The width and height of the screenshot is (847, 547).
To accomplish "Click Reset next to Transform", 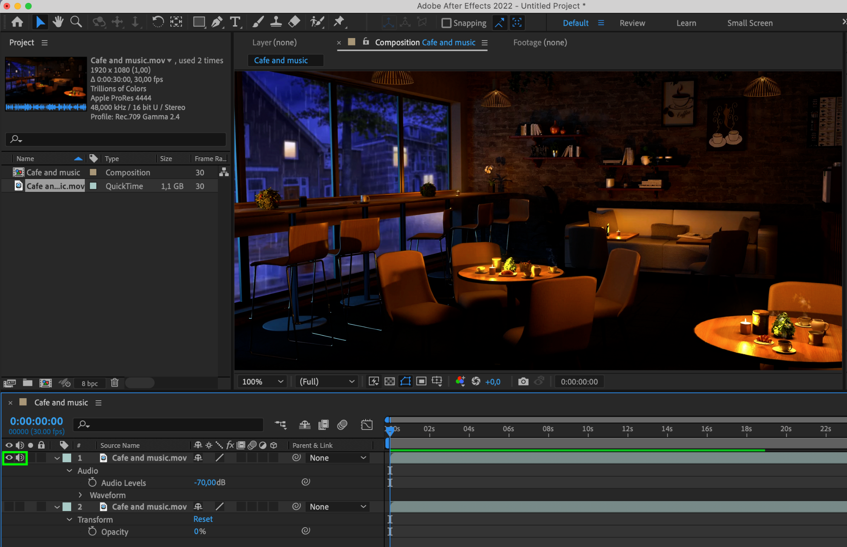I will (203, 519).
